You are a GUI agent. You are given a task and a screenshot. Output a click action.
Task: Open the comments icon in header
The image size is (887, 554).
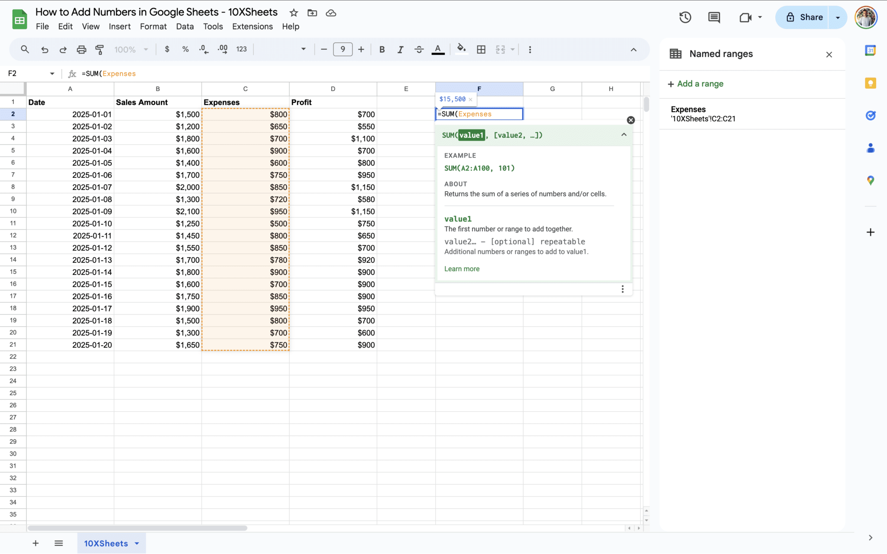point(714,17)
